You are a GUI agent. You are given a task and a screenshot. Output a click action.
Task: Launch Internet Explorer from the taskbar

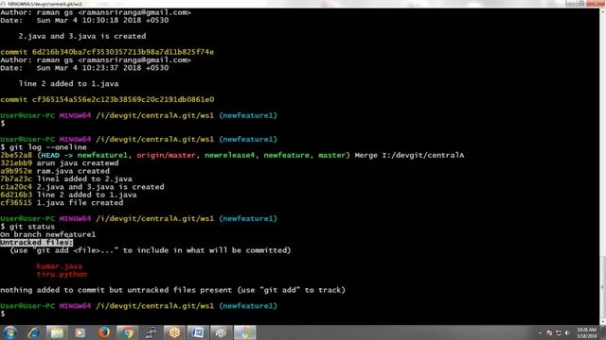coord(34,332)
